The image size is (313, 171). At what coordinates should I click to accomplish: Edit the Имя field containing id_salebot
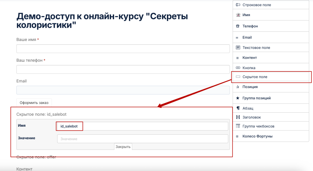click(142, 126)
